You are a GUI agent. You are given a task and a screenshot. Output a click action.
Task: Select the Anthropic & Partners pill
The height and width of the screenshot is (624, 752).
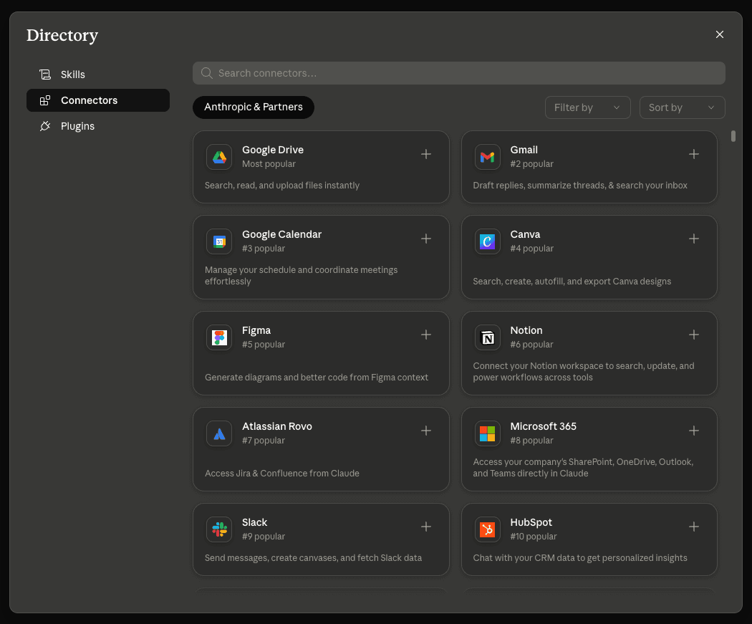(254, 107)
